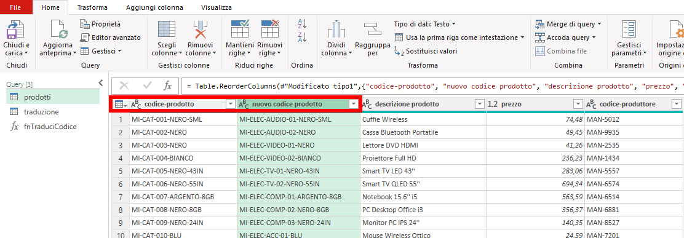
Task: Open prezzo column filter dropdown
Action: coord(578,104)
